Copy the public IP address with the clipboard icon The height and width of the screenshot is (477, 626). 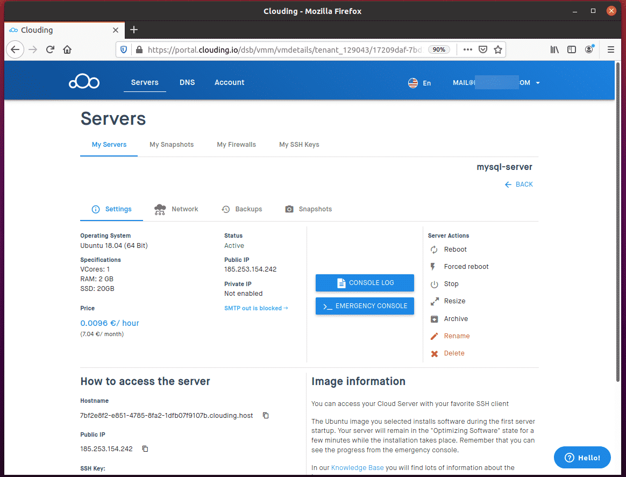[x=145, y=449]
